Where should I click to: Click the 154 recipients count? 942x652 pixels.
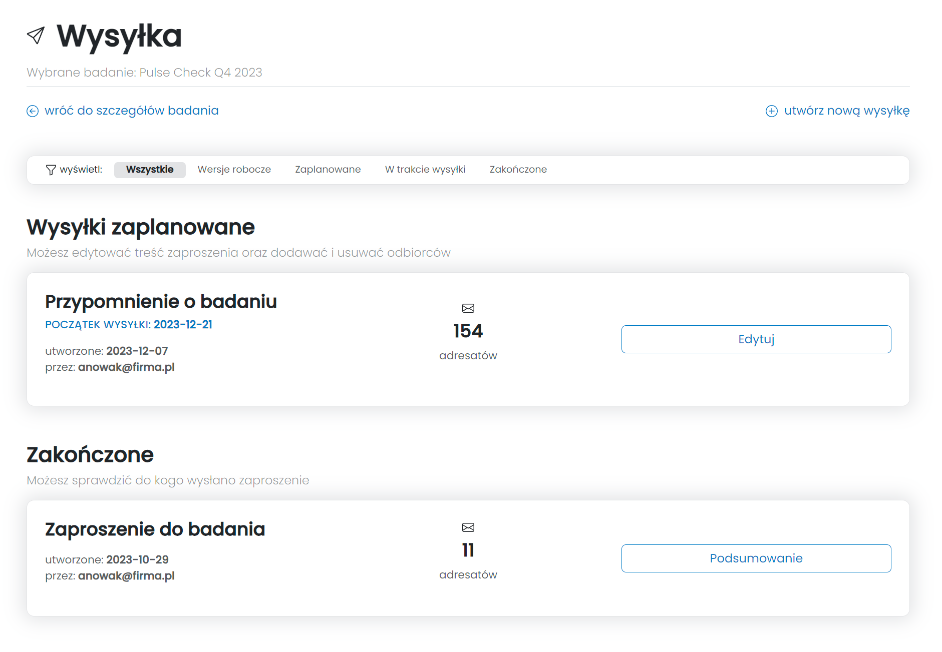click(468, 331)
